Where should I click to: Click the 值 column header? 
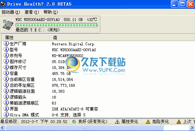tap(122, 38)
